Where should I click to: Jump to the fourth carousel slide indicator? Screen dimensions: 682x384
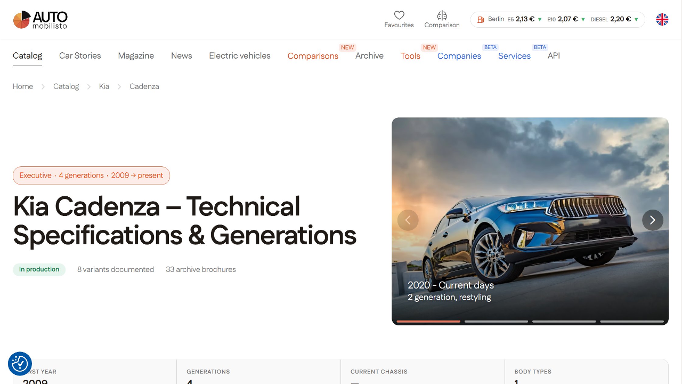(x=632, y=322)
